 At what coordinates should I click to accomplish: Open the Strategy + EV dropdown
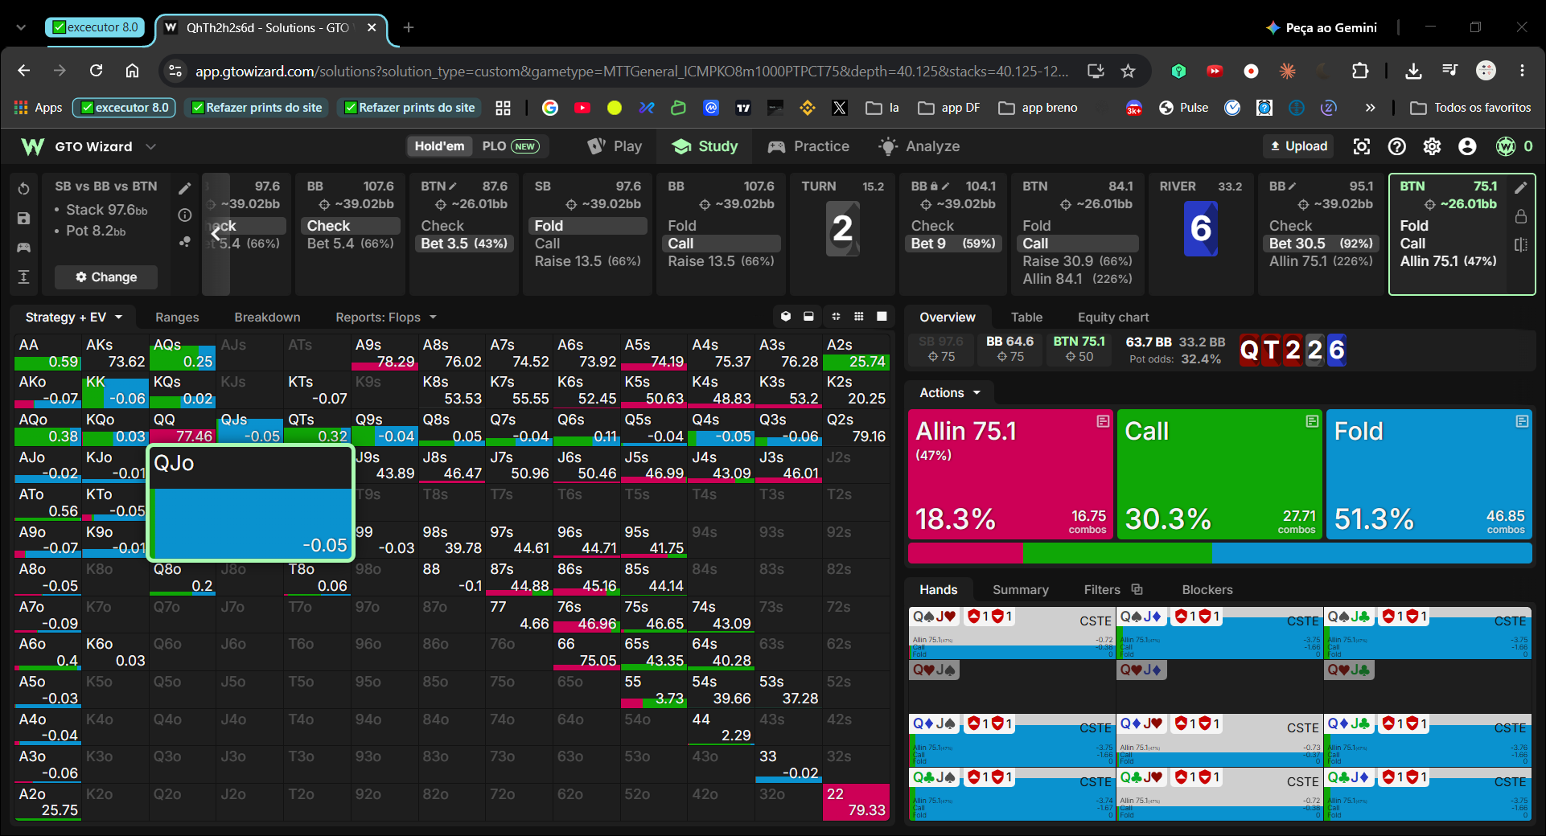73,318
